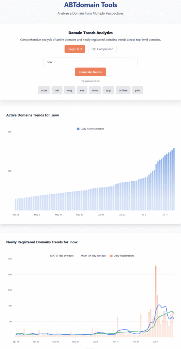Switch to the TLD Comparison tab

(x=102, y=49)
